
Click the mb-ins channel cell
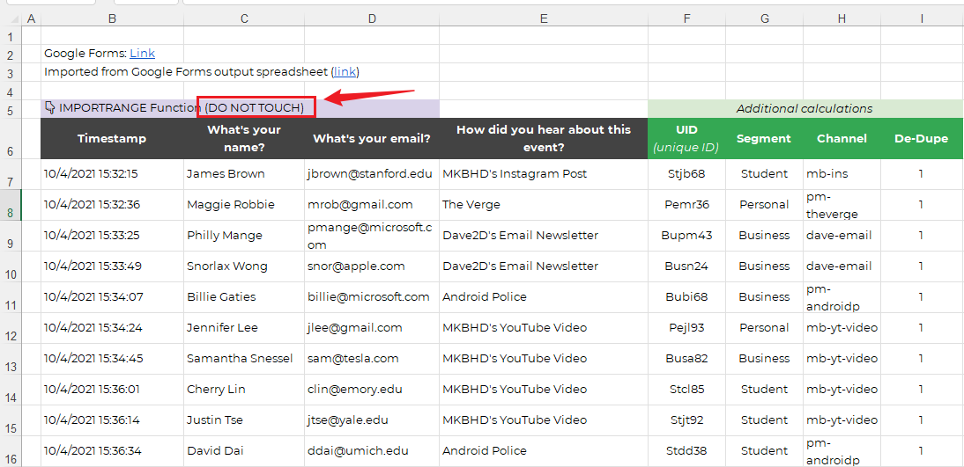842,174
